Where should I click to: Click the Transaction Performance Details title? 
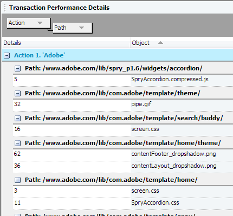coord(60,8)
